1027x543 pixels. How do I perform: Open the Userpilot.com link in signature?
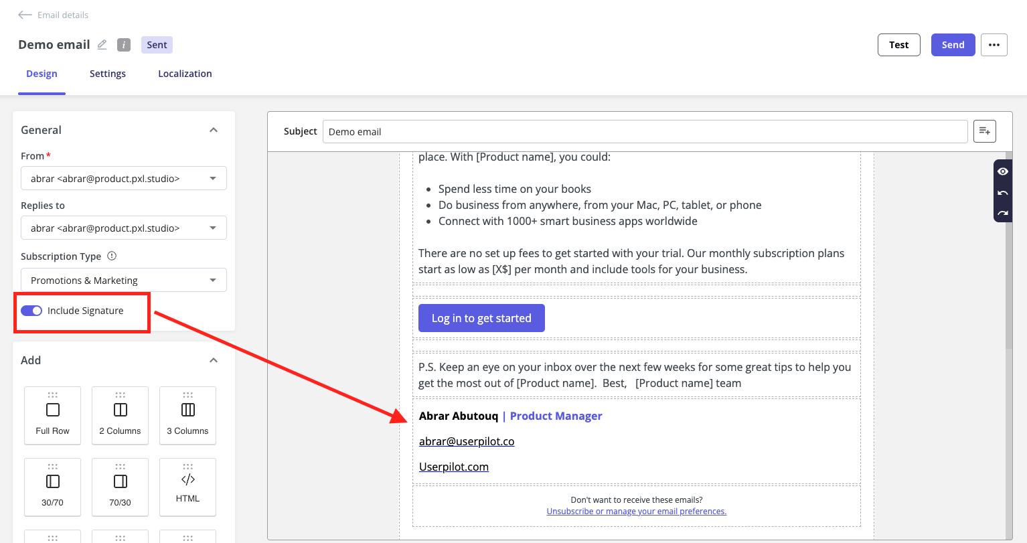click(x=454, y=467)
